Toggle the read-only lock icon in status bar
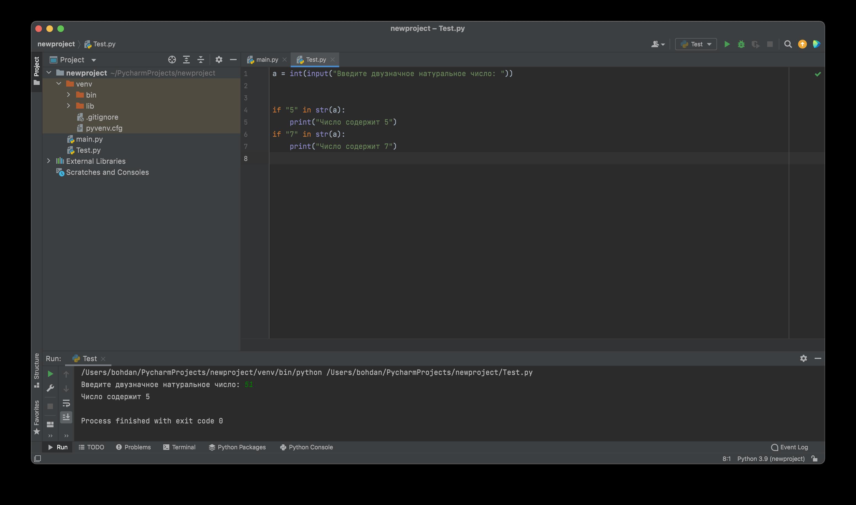This screenshot has height=505, width=856. click(x=814, y=459)
